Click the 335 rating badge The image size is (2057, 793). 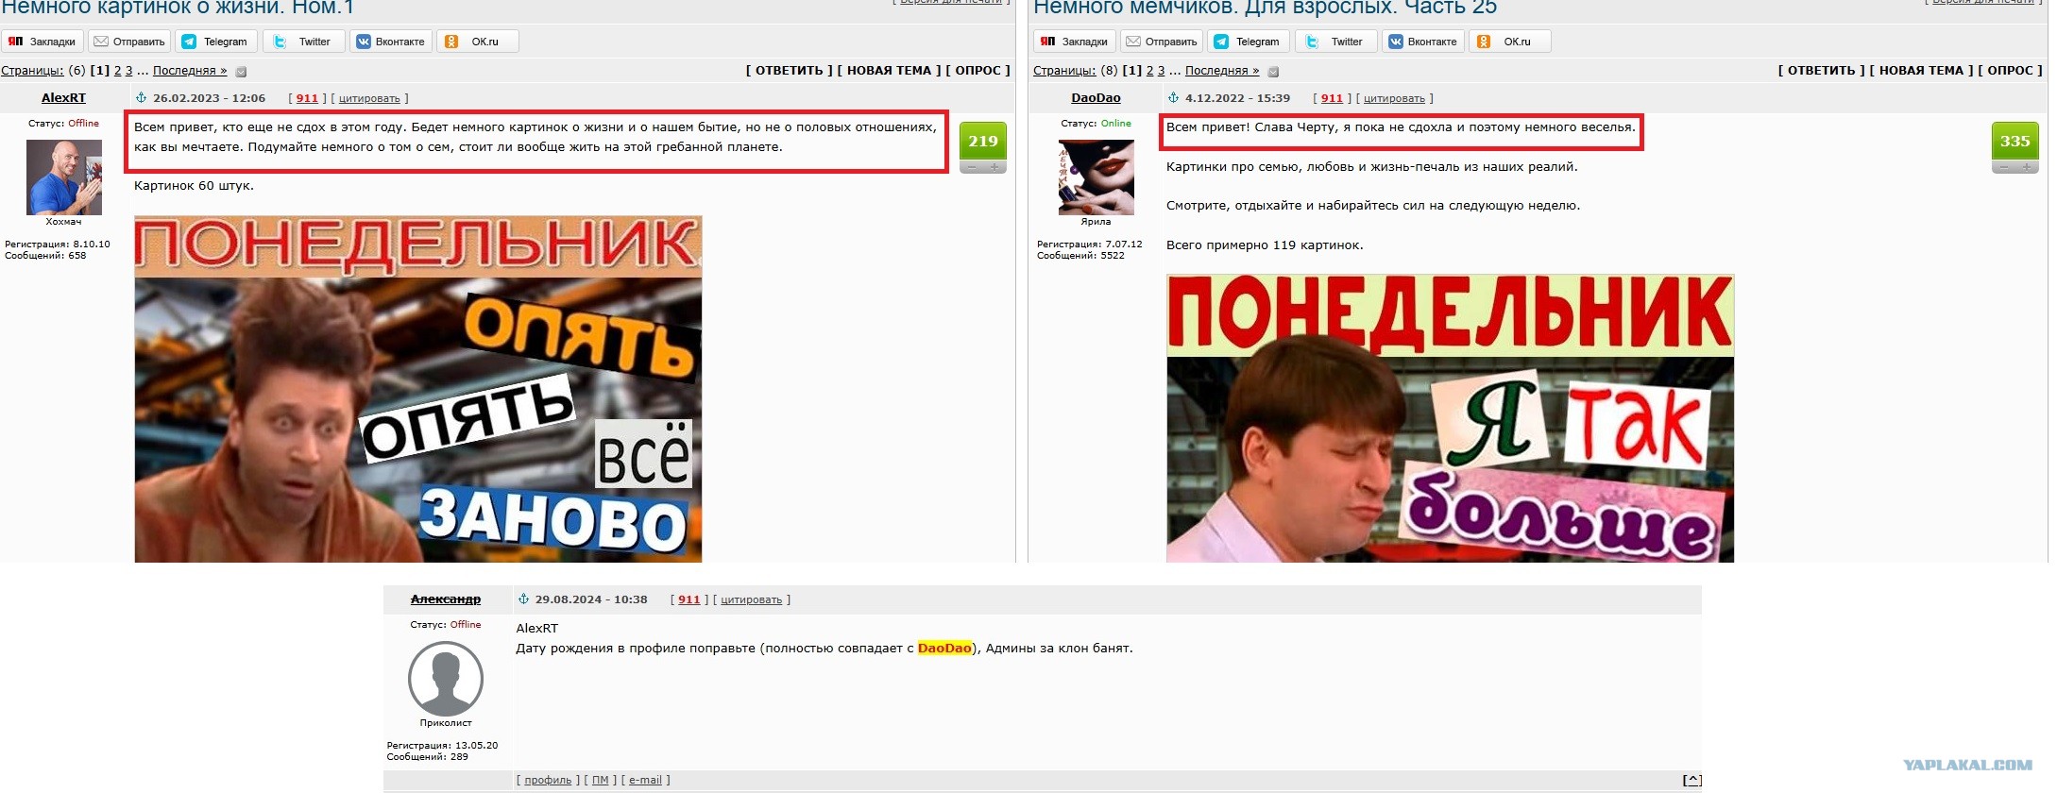[x=2015, y=142]
